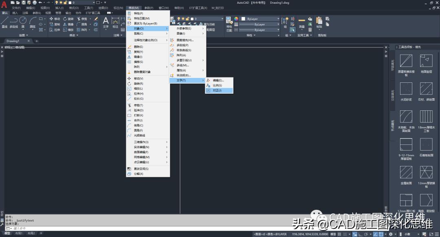Click the Trim (修剪) tool in ribbon
Viewport: 440px width, 237px height.
point(81,19)
